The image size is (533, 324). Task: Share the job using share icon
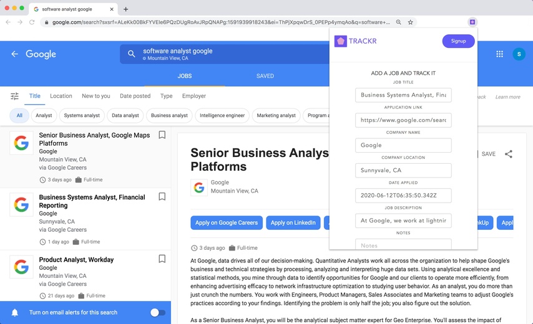coord(509,154)
